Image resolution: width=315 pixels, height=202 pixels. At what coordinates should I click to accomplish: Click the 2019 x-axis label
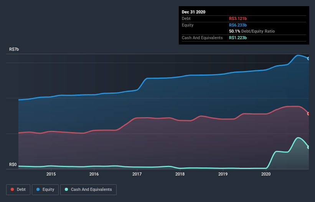pyautogui.click(x=223, y=174)
